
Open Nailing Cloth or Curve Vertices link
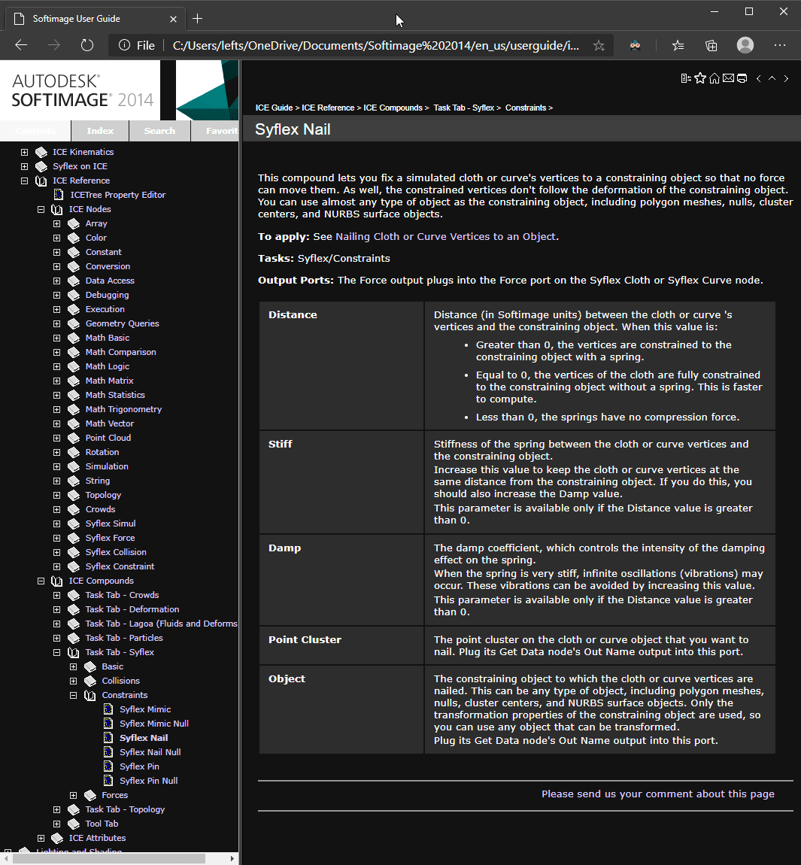(446, 236)
